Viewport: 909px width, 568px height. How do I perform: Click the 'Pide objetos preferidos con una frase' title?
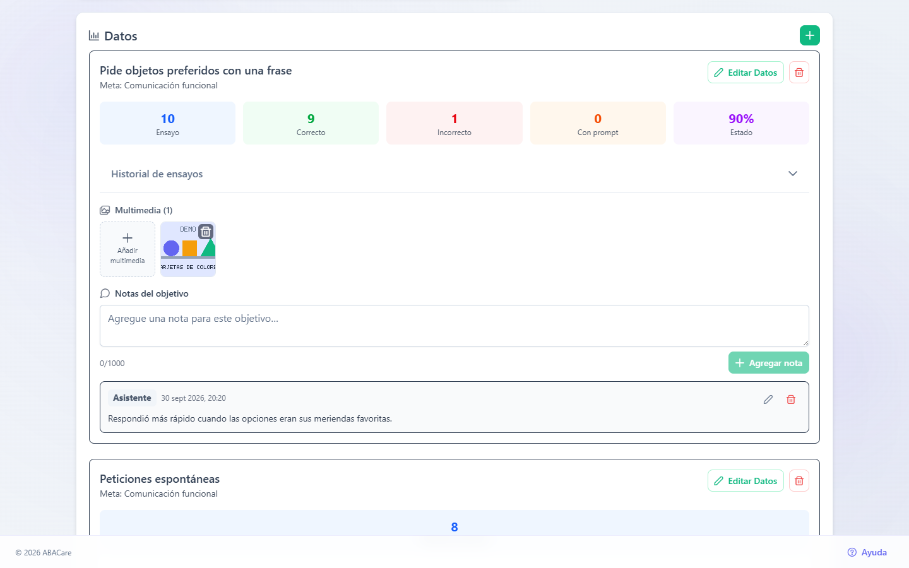pos(196,71)
